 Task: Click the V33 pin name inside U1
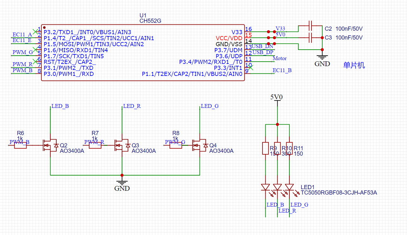point(237,32)
